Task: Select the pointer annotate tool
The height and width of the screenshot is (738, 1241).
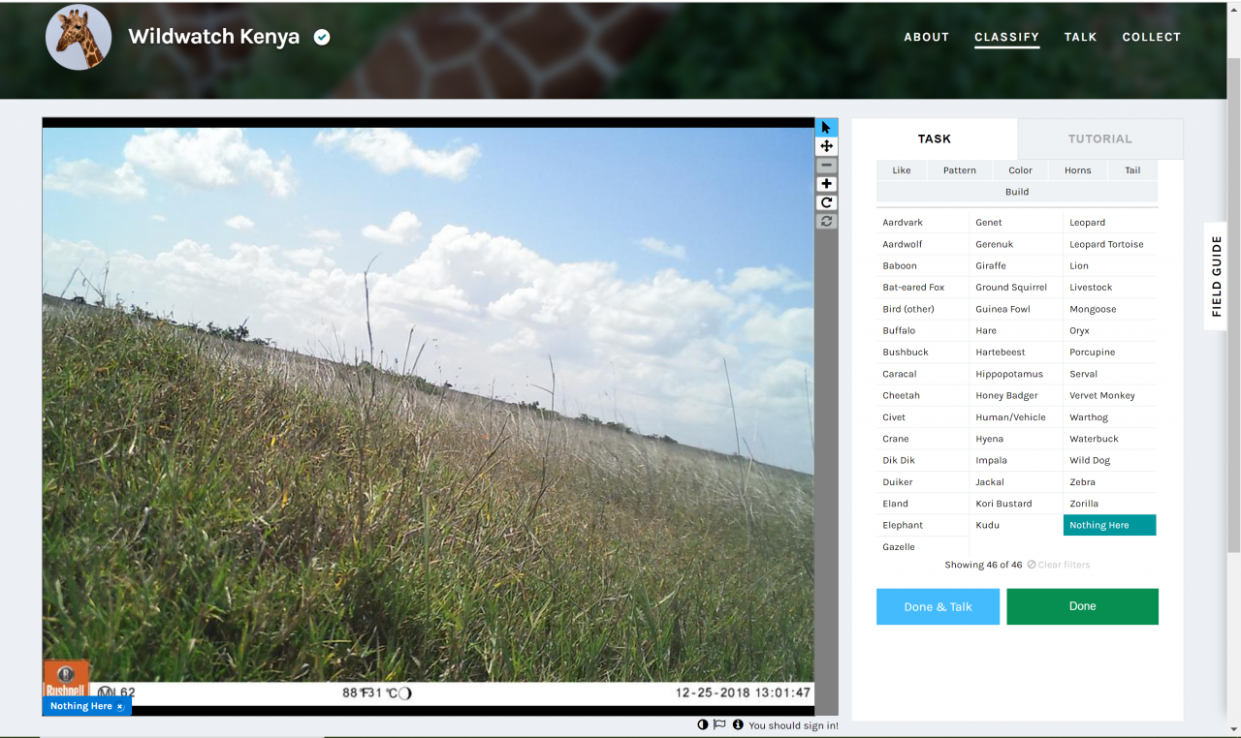Action: (826, 128)
